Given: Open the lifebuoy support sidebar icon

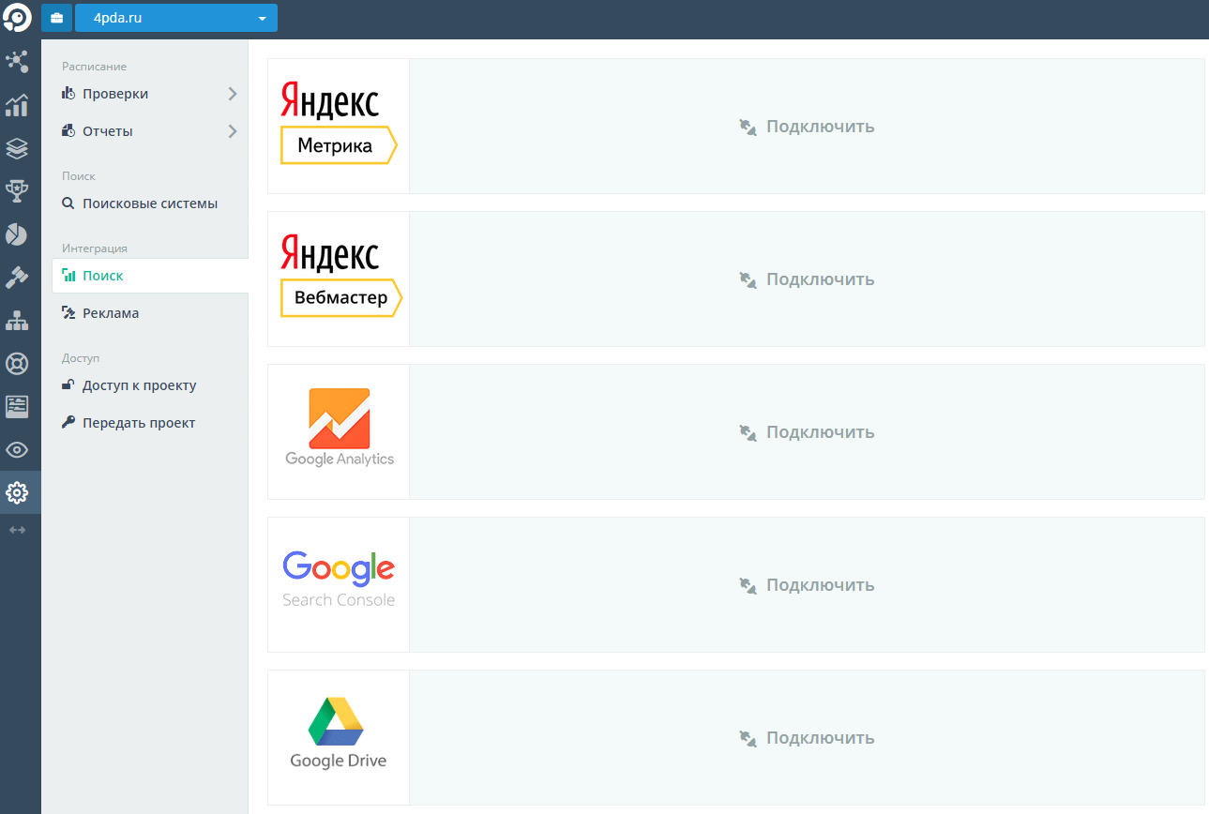Looking at the screenshot, I should click(x=17, y=363).
